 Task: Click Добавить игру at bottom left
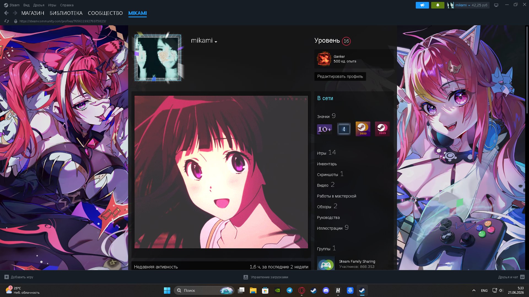19,277
